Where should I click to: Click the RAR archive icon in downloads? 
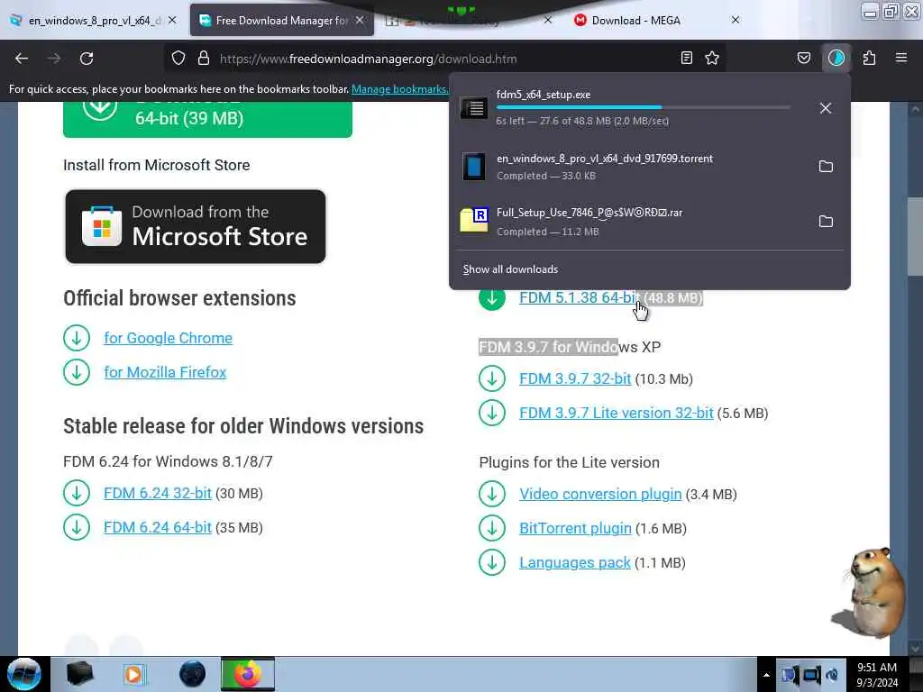point(474,221)
